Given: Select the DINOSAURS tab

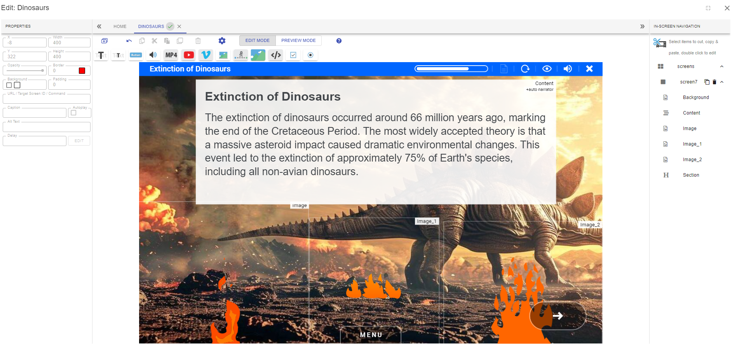Looking at the screenshot, I should click(x=151, y=26).
